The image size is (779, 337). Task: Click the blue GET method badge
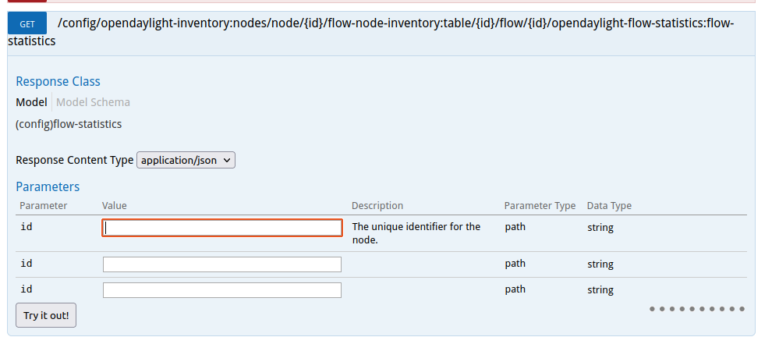(x=27, y=24)
